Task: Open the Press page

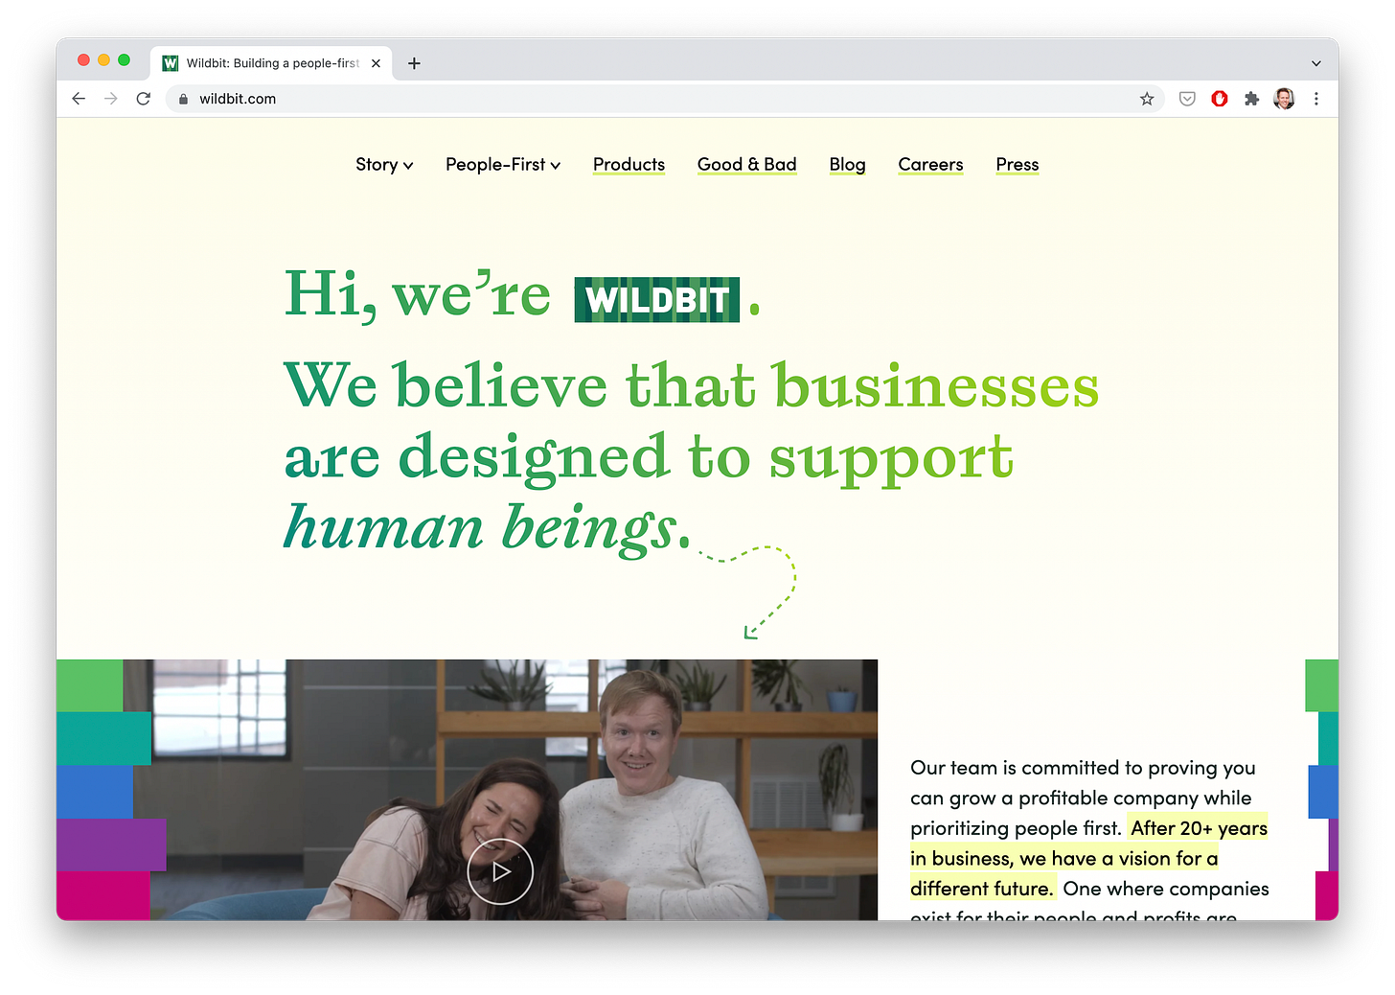Action: coord(1018,165)
